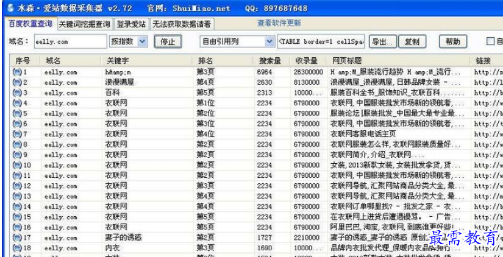Click the row 4 globe icon
This screenshot has width=503, height=257.
coord(17,103)
